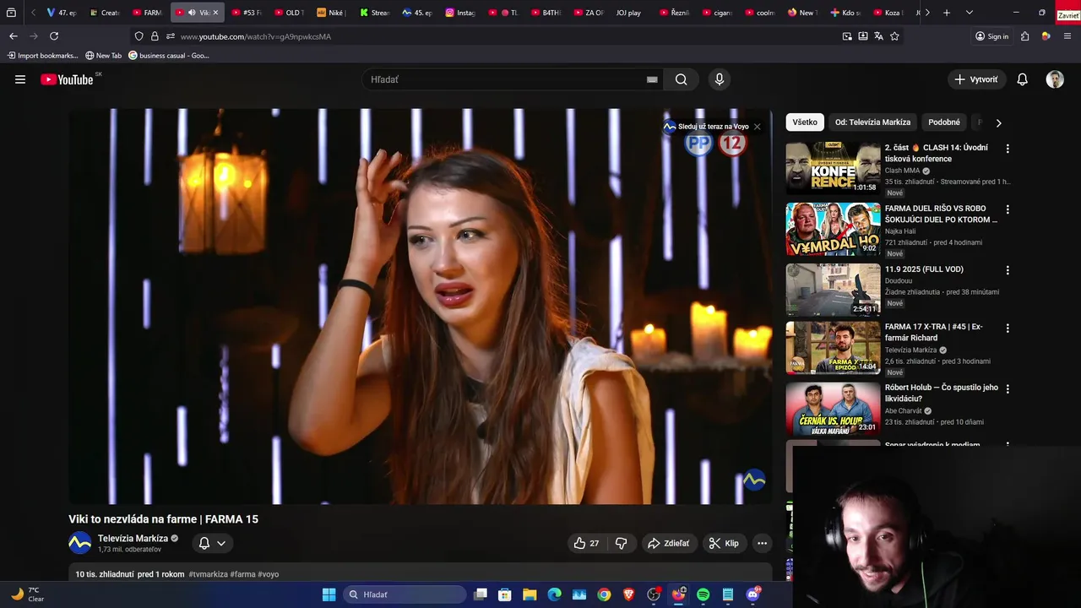Start voice search with the microphone icon

(719, 79)
